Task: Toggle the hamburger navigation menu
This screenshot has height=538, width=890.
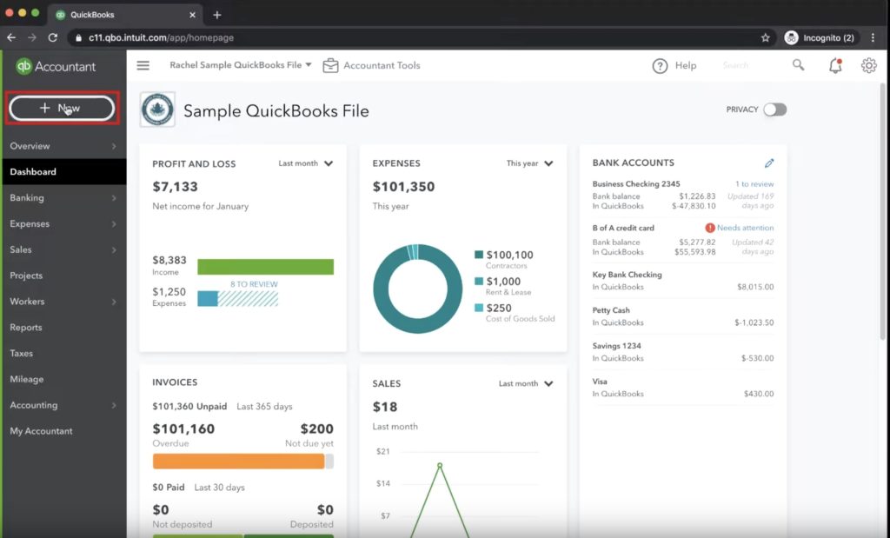Action: (x=143, y=65)
